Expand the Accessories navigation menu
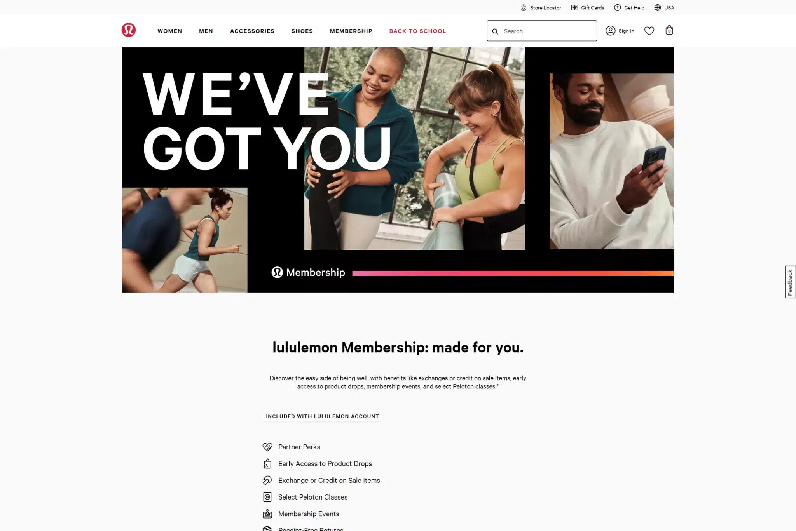The image size is (796, 531). click(252, 31)
